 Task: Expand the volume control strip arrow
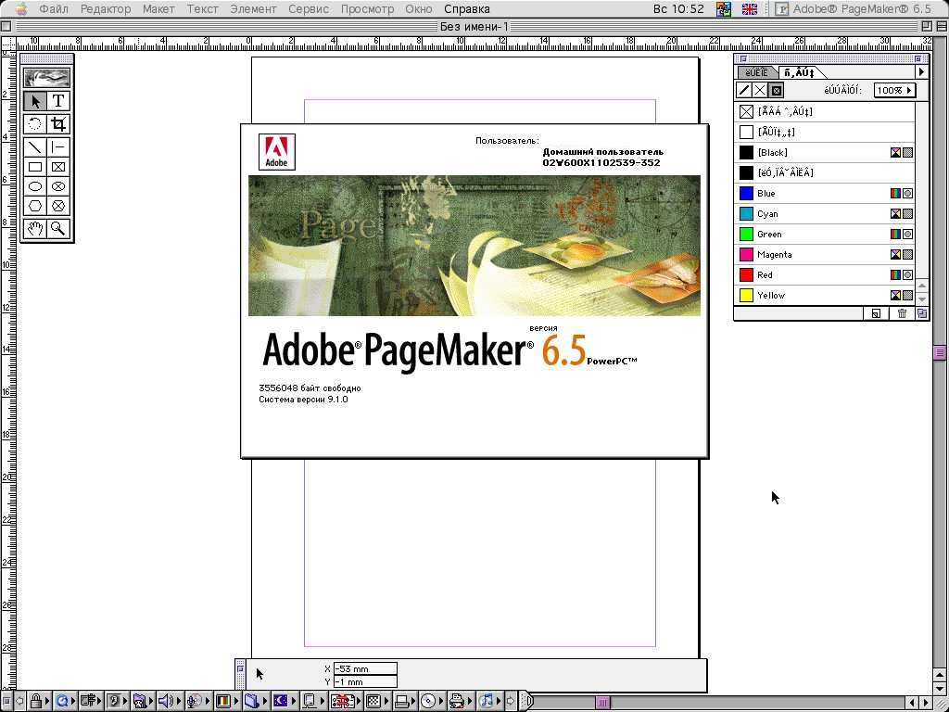click(179, 701)
